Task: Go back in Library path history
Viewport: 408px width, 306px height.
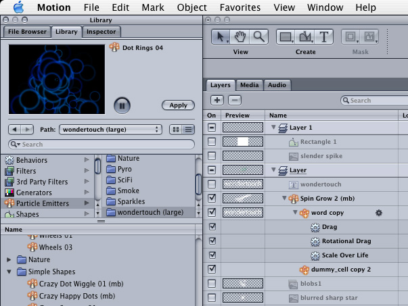Action: (x=15, y=129)
